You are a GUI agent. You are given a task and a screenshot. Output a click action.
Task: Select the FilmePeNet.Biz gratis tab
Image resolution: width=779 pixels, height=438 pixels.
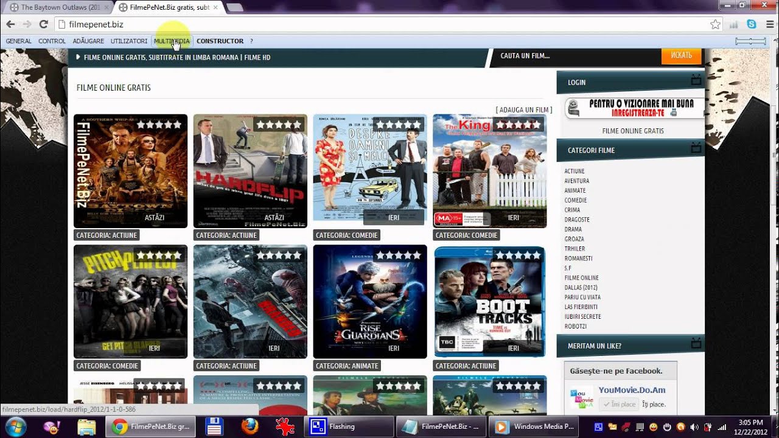169,7
